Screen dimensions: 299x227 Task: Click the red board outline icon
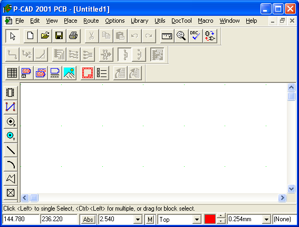pyautogui.click(x=88, y=73)
